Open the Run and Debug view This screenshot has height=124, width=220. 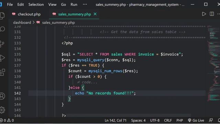tap(2, 58)
